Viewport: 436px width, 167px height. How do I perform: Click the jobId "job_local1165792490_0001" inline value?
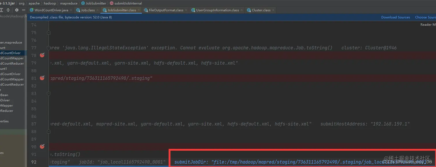click(x=122, y=162)
